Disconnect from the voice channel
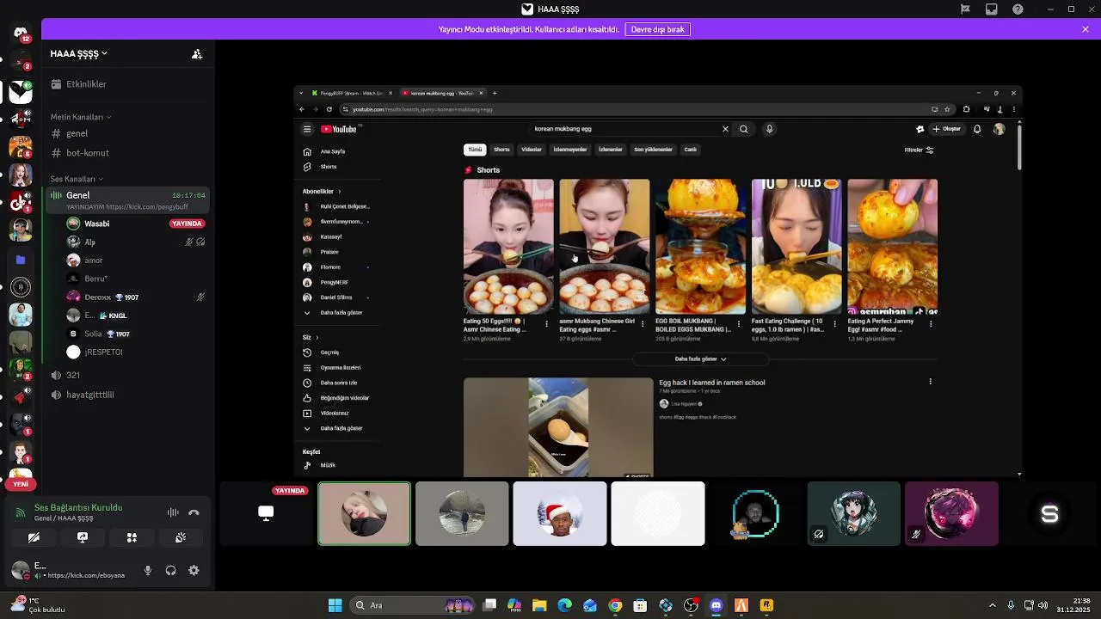 194,512
